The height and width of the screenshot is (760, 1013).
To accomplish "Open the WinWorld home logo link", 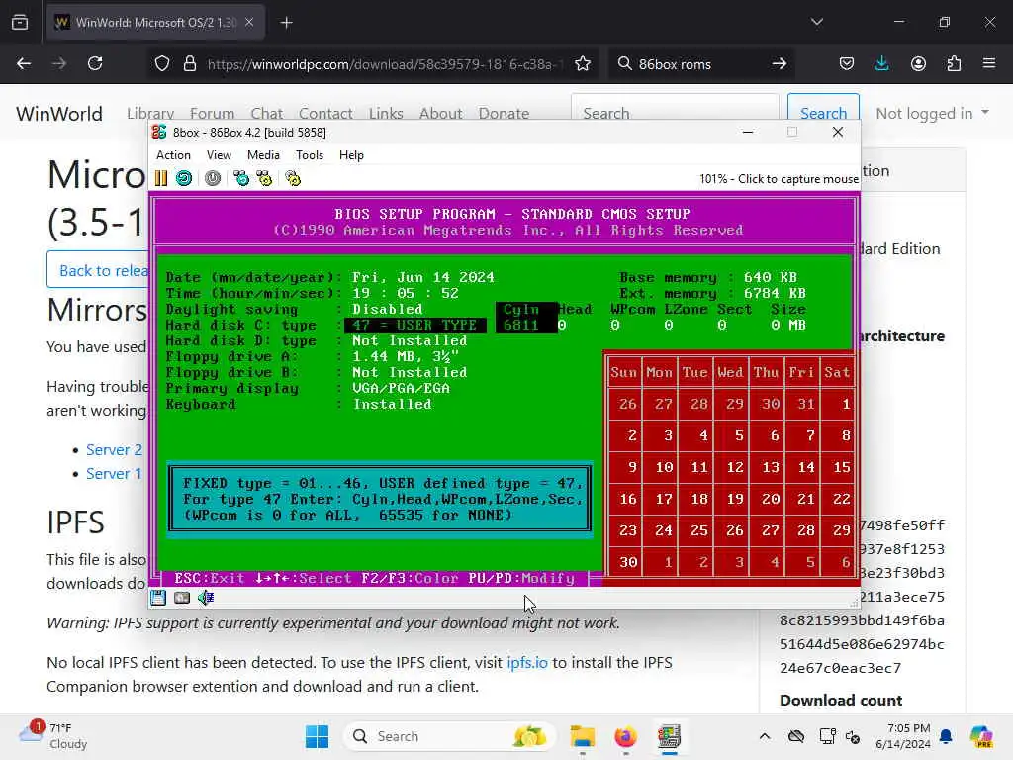I will coord(59,113).
